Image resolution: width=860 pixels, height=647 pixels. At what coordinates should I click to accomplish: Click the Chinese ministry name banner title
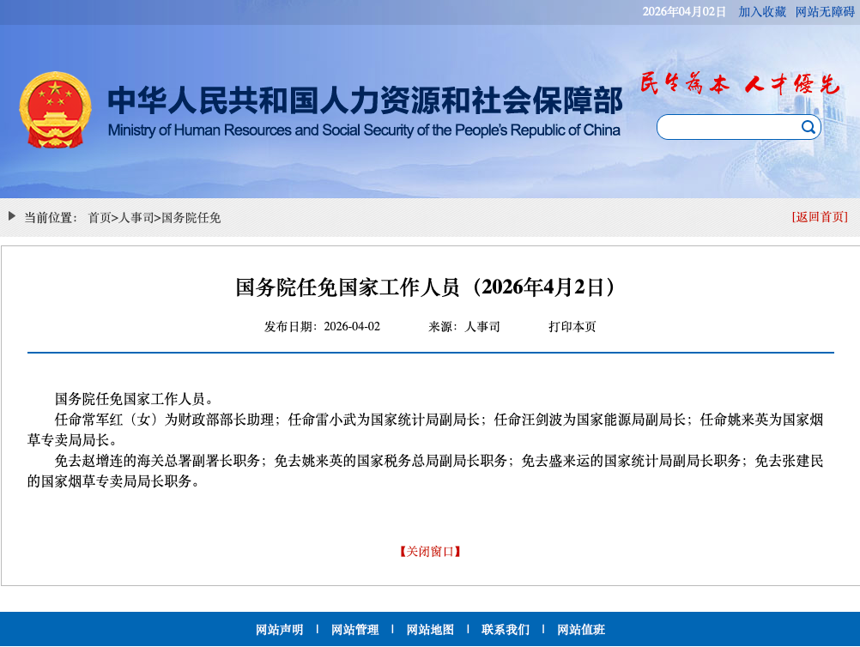click(x=365, y=101)
